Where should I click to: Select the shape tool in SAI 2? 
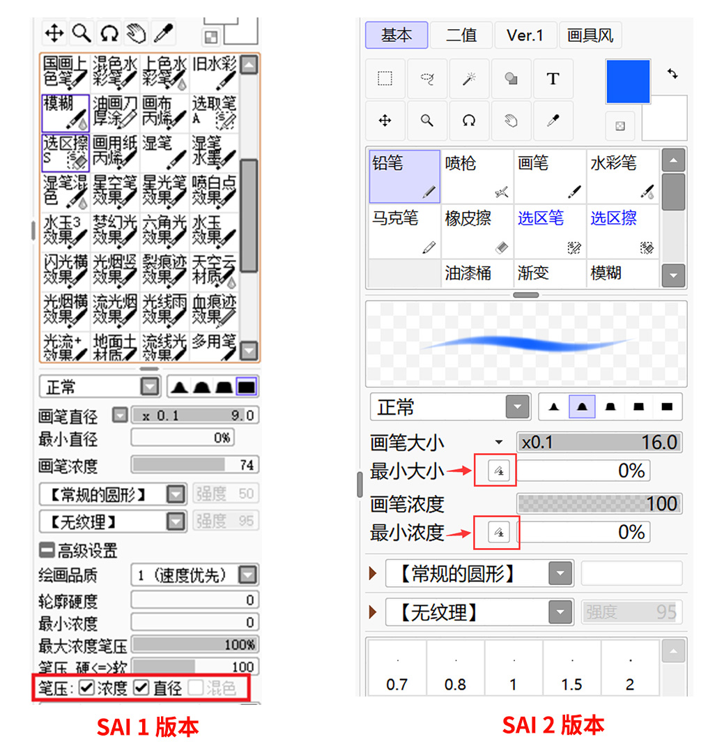point(511,78)
